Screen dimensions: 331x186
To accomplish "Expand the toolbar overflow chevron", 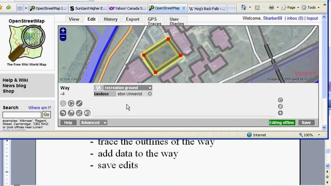I will pyautogui.click(x=325, y=5).
